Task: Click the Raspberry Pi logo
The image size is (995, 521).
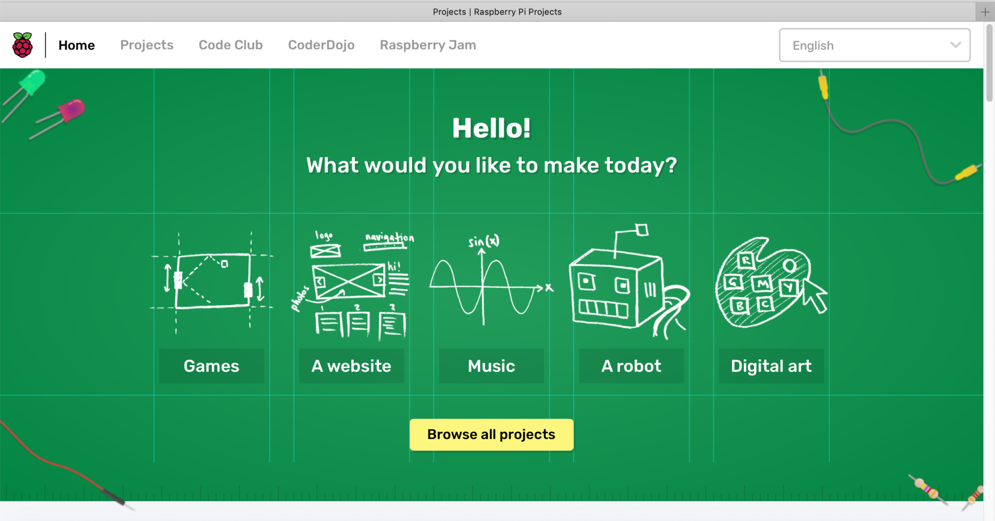Action: tap(22, 45)
